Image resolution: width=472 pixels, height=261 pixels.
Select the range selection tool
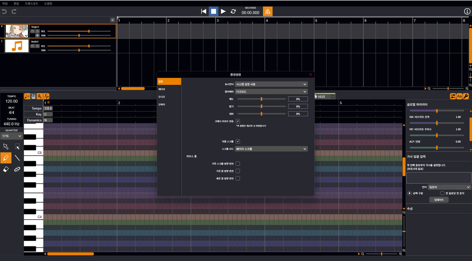click(17, 146)
